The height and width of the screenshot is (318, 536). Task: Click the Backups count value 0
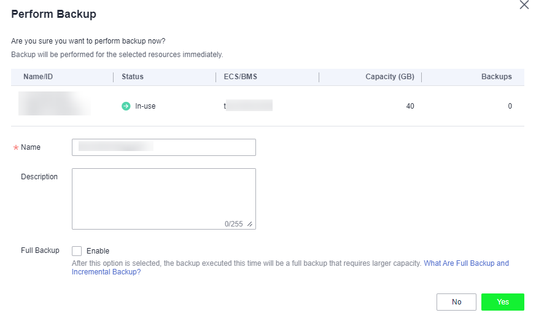click(x=510, y=106)
